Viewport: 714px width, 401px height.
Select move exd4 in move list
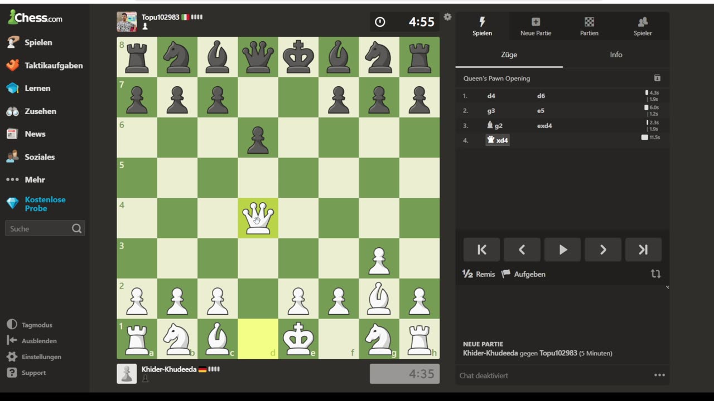coord(544,125)
